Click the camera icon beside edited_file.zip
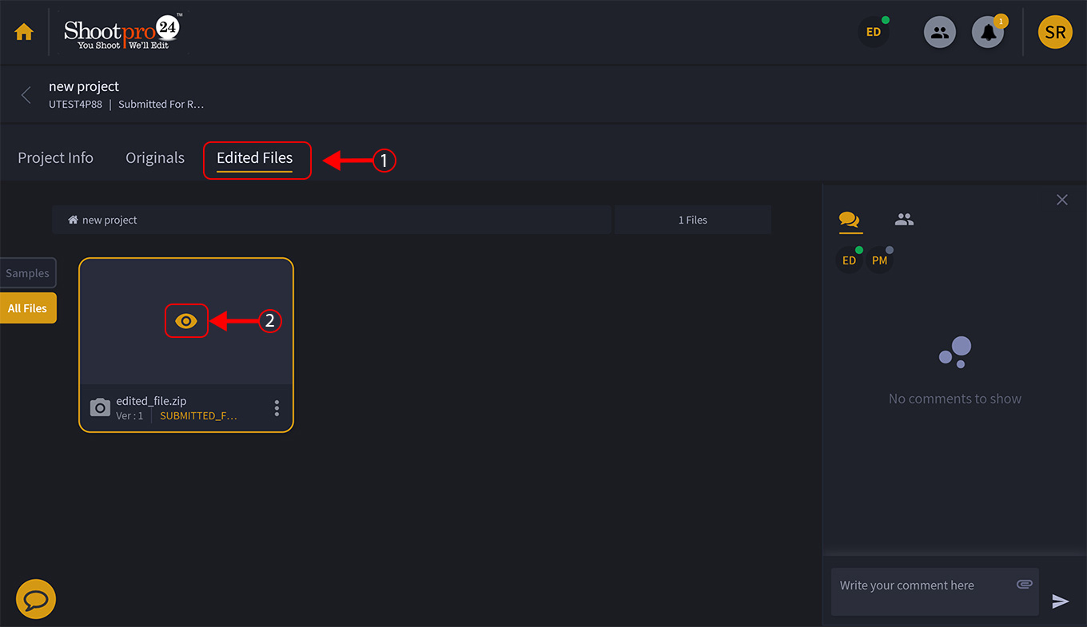1087x627 pixels. click(100, 407)
